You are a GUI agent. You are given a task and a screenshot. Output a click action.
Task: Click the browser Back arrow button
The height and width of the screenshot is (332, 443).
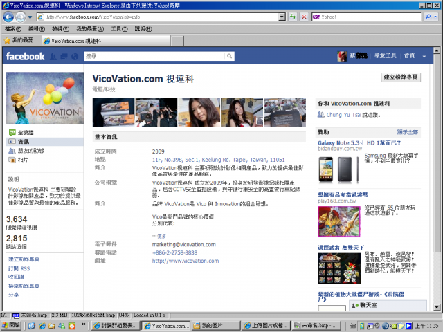[x=8, y=17]
